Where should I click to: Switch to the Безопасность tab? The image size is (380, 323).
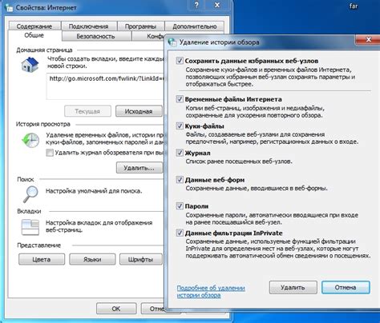[95, 36]
